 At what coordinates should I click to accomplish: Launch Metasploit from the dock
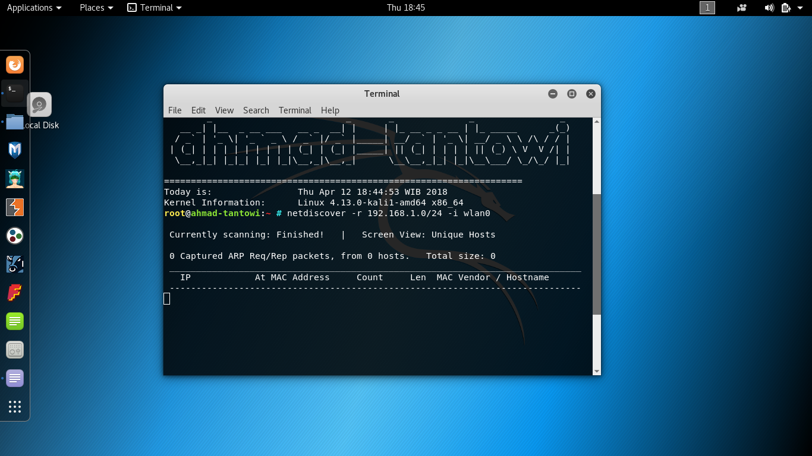15,150
